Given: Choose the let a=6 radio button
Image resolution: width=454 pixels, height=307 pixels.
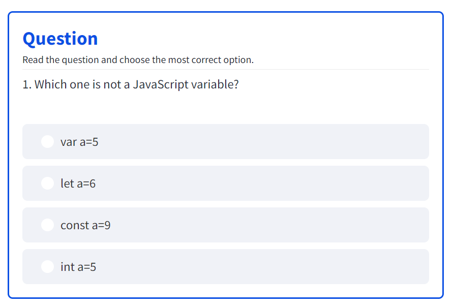Looking at the screenshot, I should point(47,183).
